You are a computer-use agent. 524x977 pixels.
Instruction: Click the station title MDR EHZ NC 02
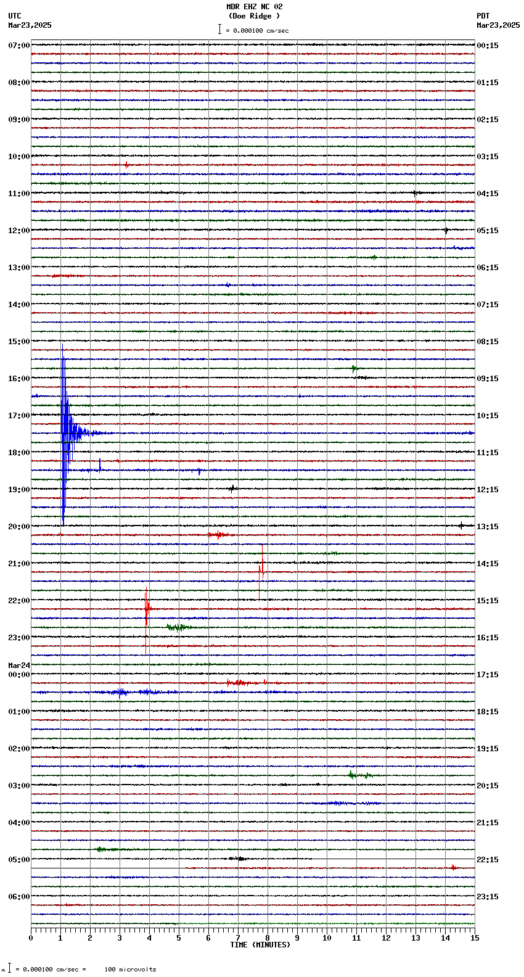255,7
